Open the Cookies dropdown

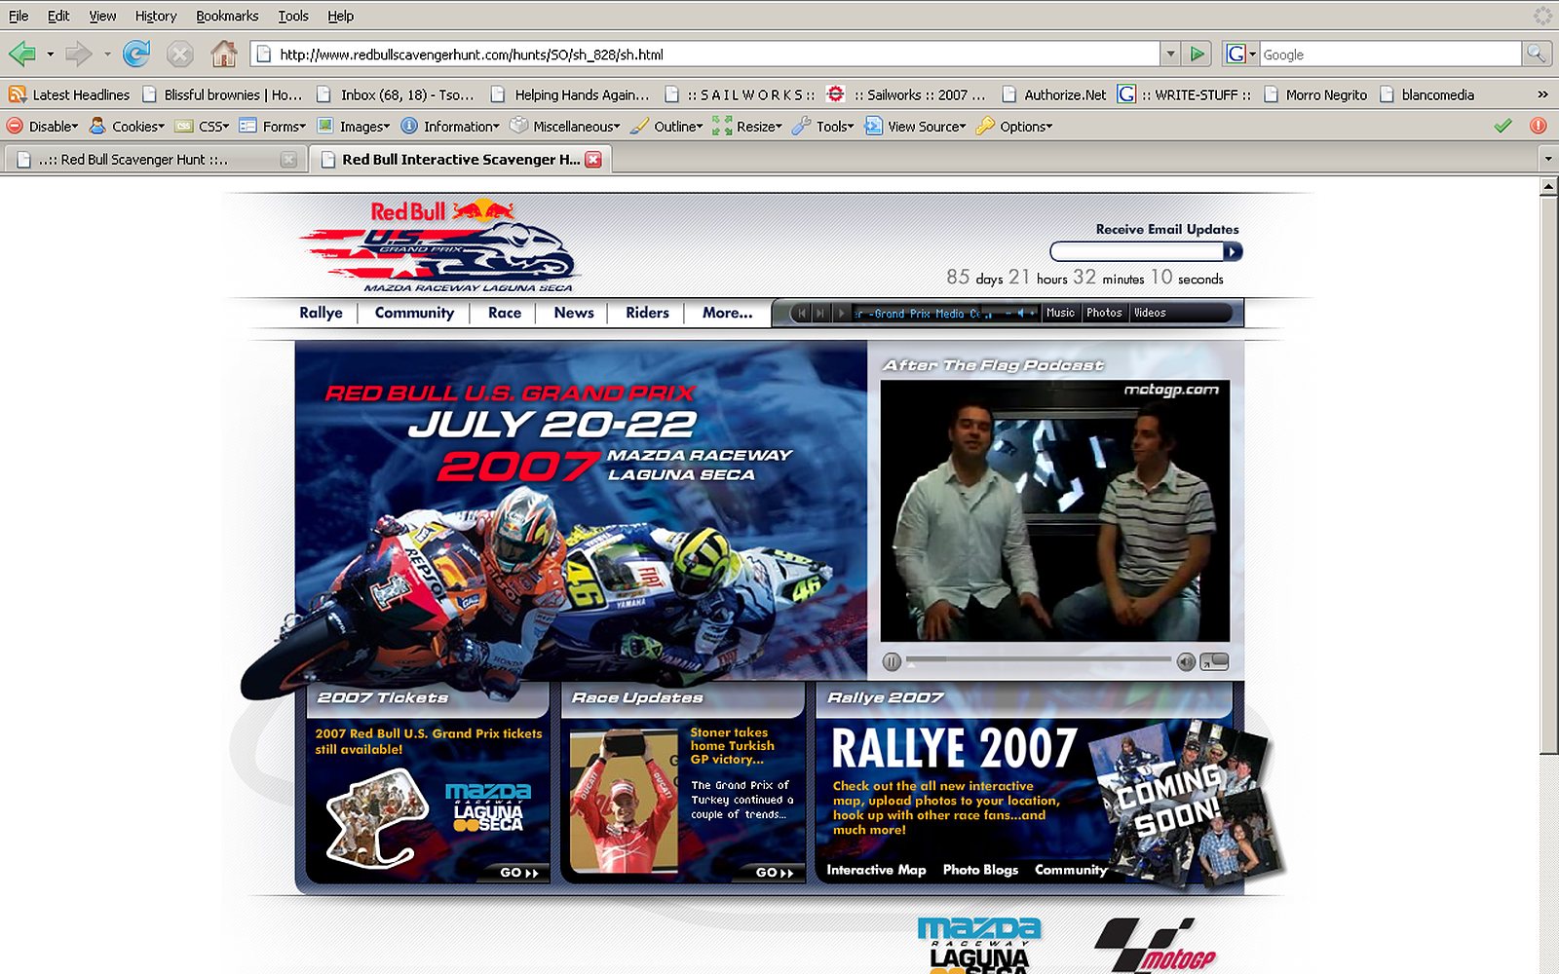point(127,127)
